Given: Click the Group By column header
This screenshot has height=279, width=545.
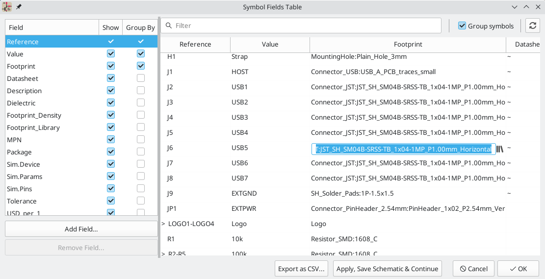Looking at the screenshot, I should 140,27.
